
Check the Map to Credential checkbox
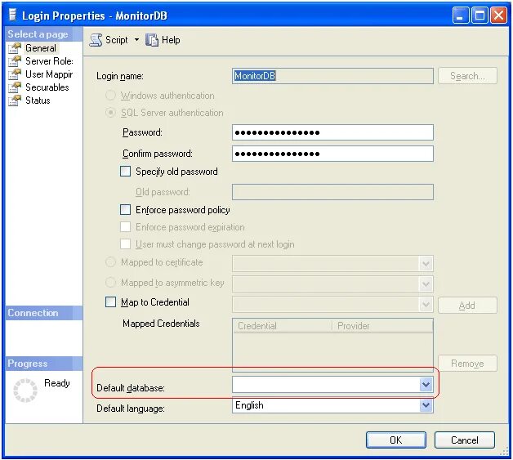[x=110, y=301]
